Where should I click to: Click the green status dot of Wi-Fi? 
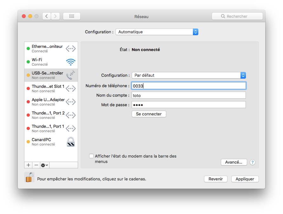(x=28, y=62)
